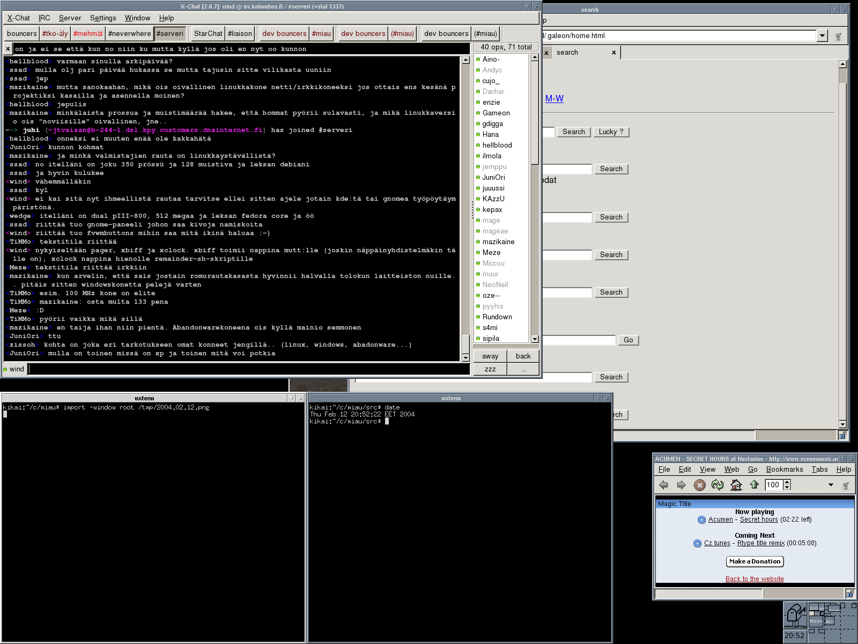Image resolution: width=858 pixels, height=644 pixels.
Task: Switch to the #neverwhere channel tab
Action: click(129, 33)
